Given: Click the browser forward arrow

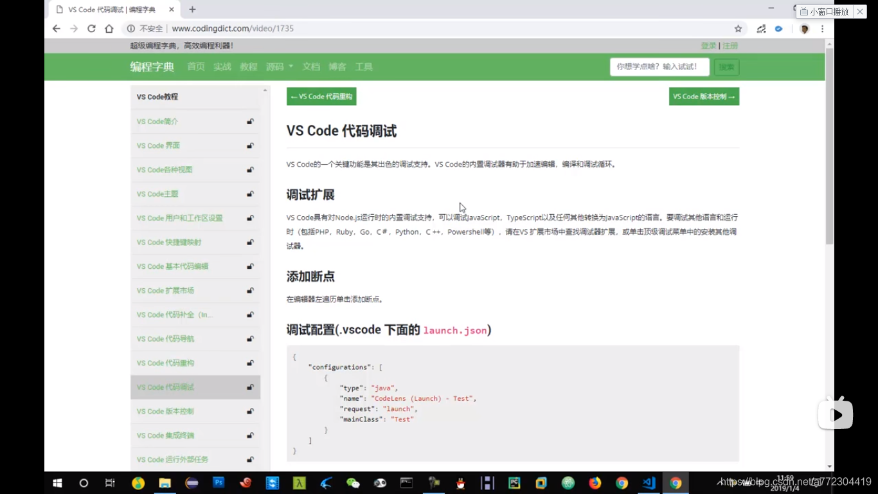Looking at the screenshot, I should 74,28.
